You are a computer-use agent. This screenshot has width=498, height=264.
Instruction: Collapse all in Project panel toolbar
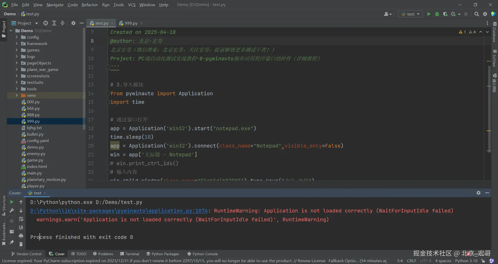pyautogui.click(x=63, y=23)
